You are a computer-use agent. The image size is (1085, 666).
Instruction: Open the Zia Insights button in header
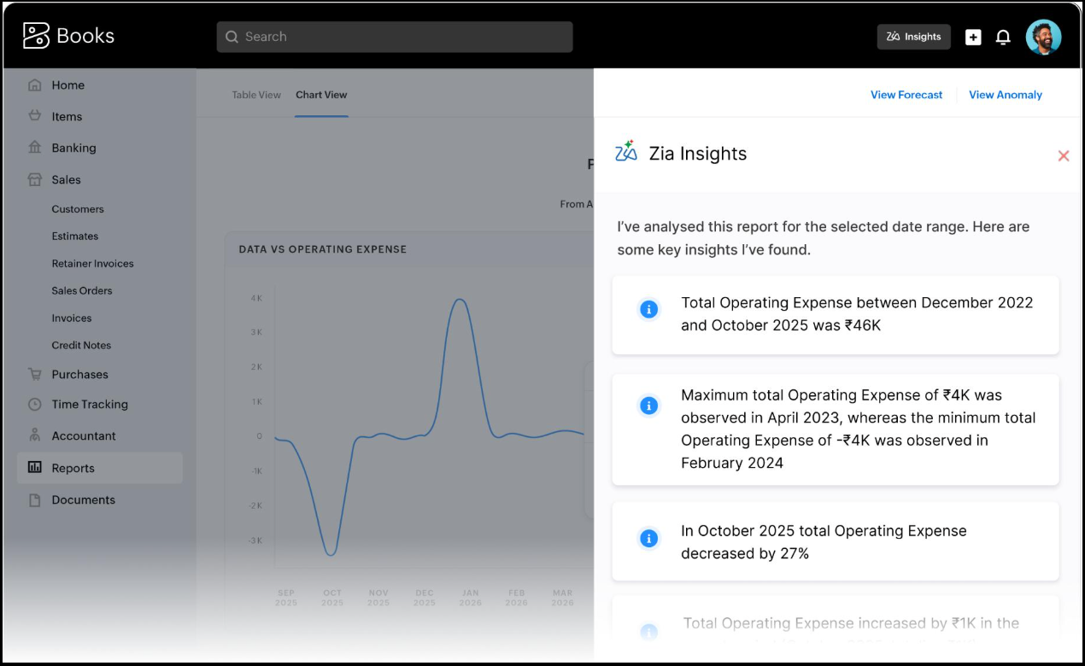[913, 37]
